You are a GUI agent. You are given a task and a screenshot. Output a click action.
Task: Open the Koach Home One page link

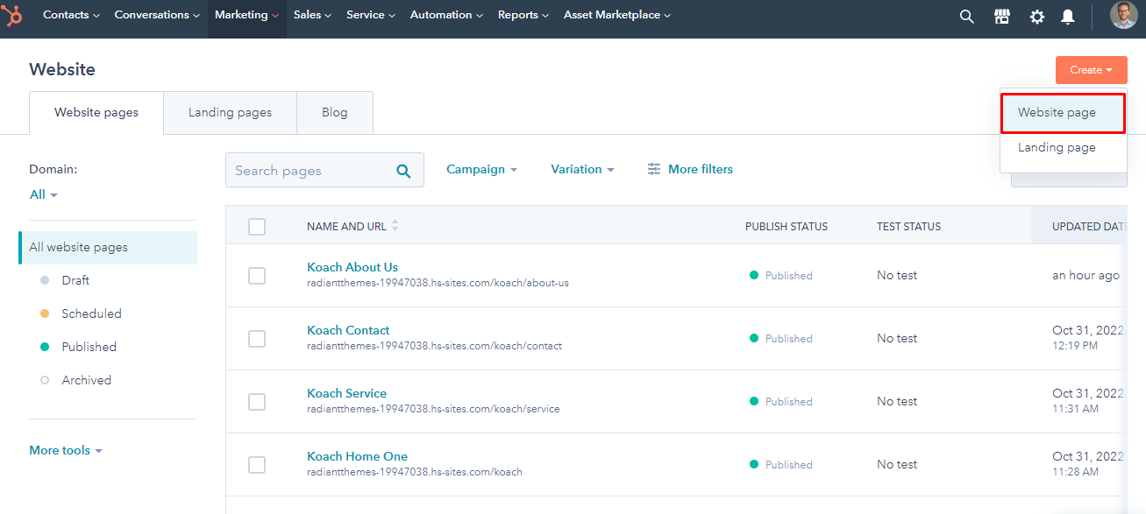click(357, 456)
